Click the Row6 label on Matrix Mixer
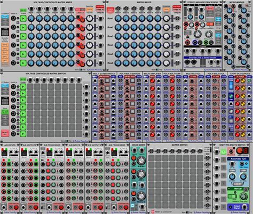 coord(110,63)
